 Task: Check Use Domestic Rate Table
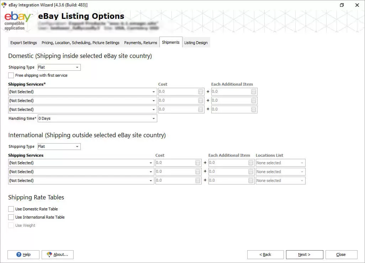[11, 209]
